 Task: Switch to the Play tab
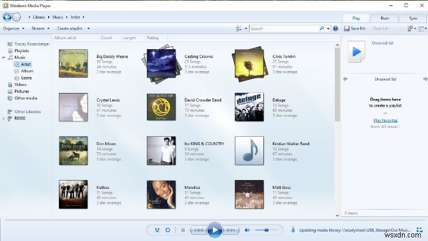tap(356, 18)
